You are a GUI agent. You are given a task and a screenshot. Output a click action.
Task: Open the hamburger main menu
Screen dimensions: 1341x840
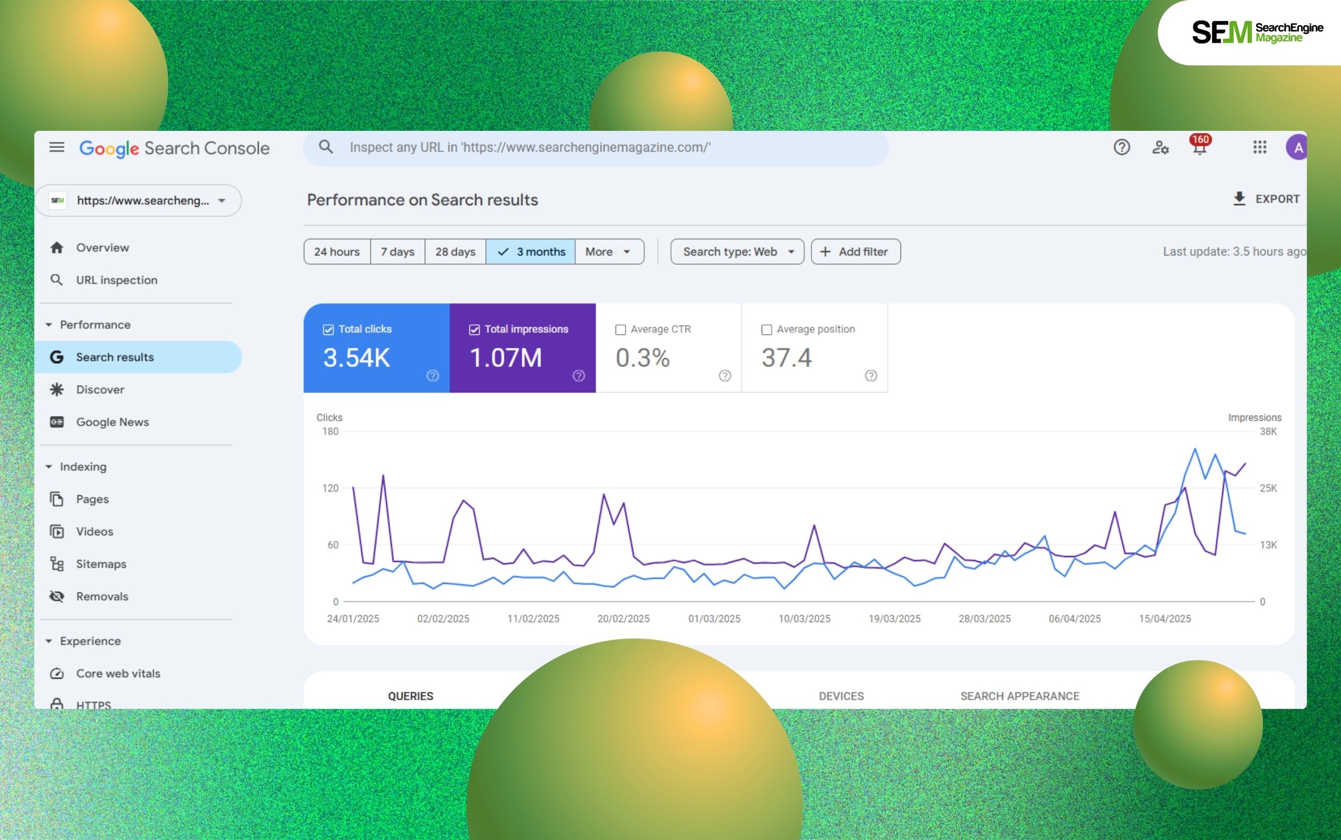[57, 147]
